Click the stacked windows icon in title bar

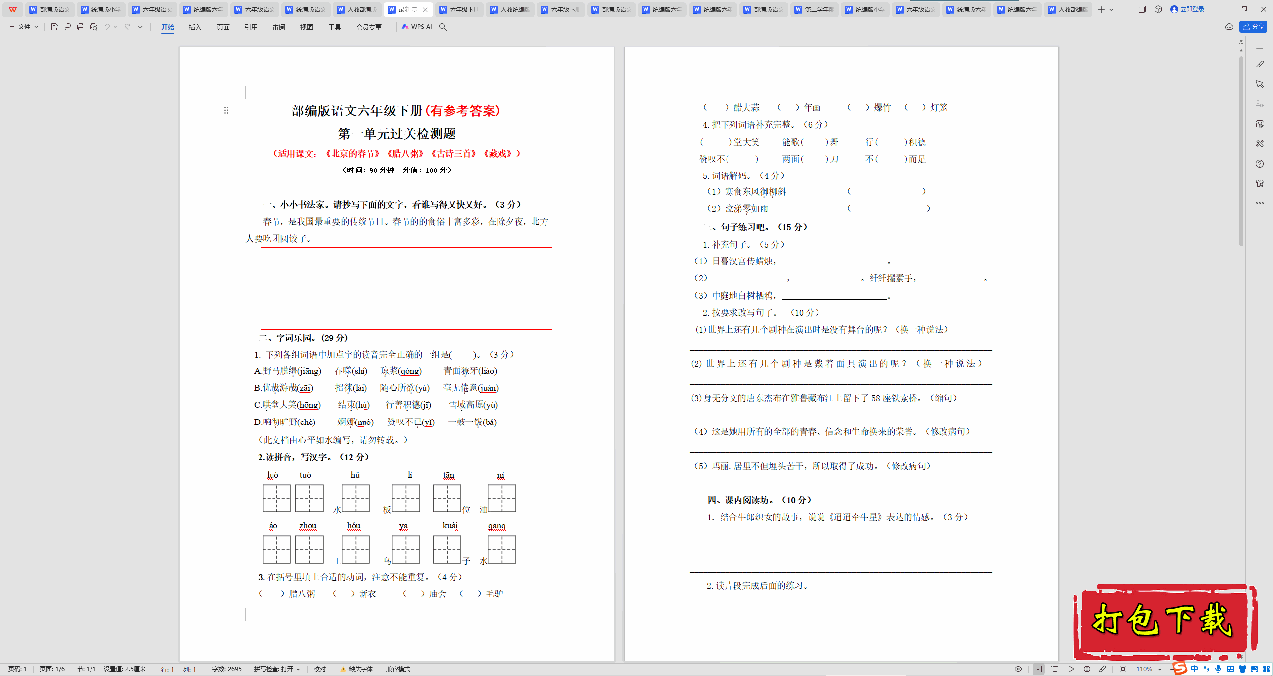[1142, 9]
